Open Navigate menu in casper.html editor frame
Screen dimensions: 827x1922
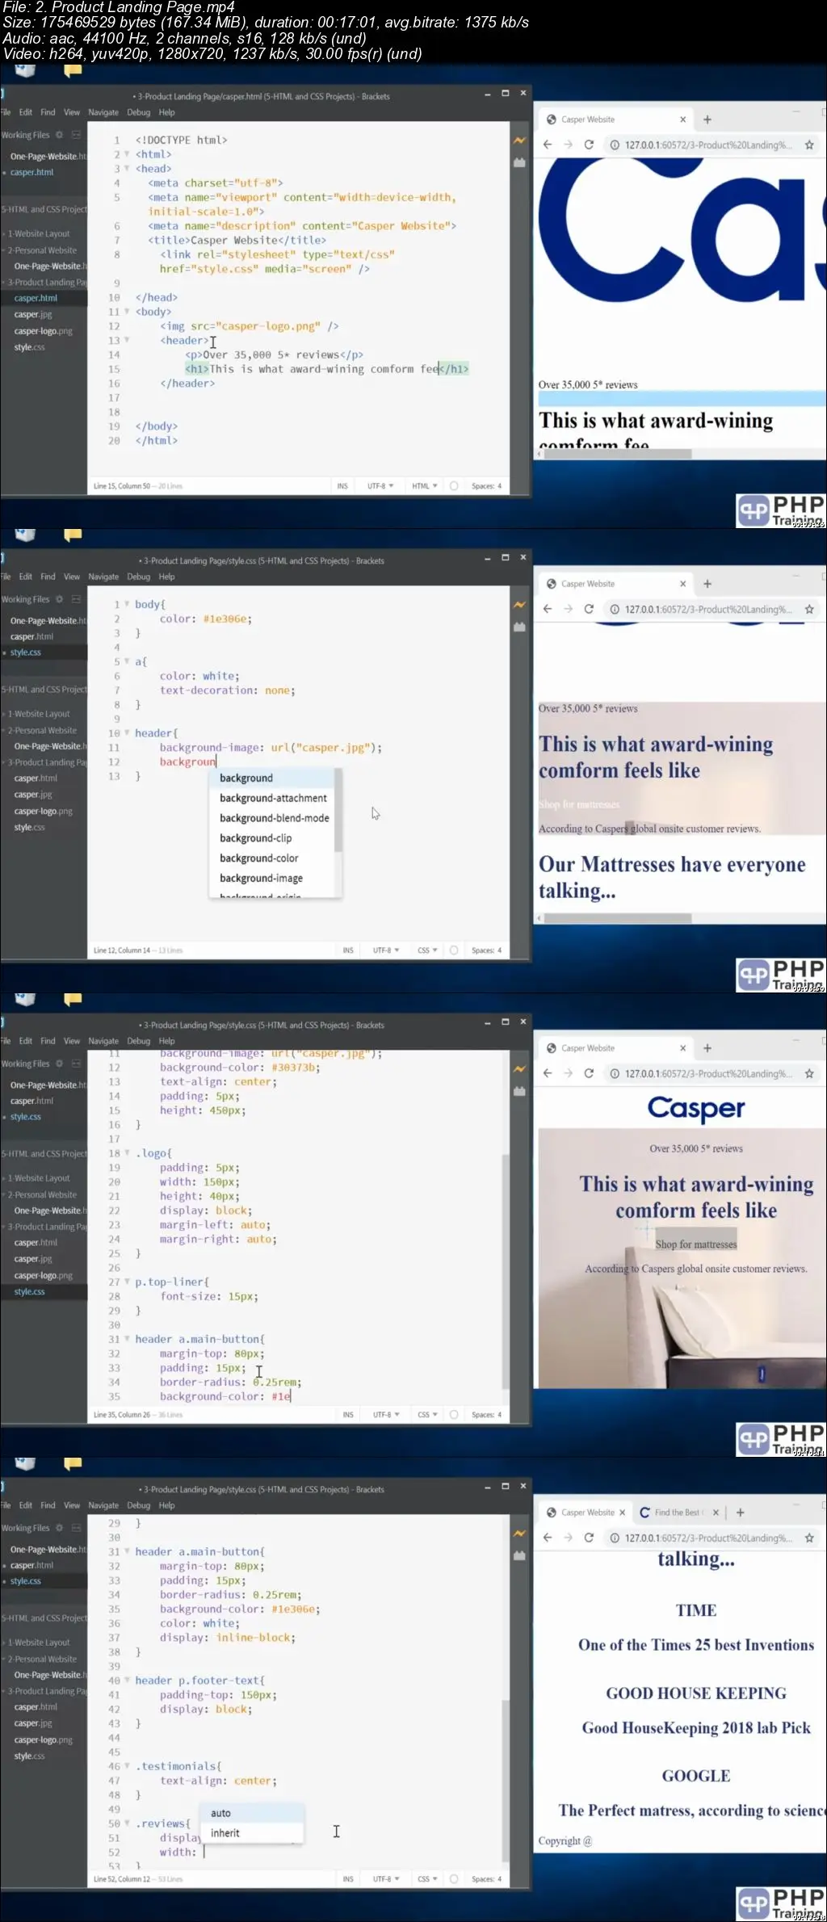point(103,113)
